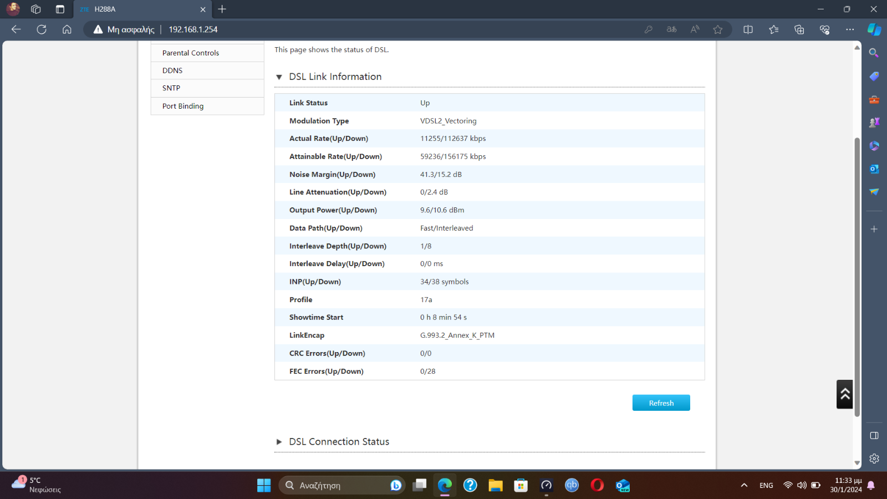Open browser collections
Screen dimensions: 887x499
coord(799,29)
